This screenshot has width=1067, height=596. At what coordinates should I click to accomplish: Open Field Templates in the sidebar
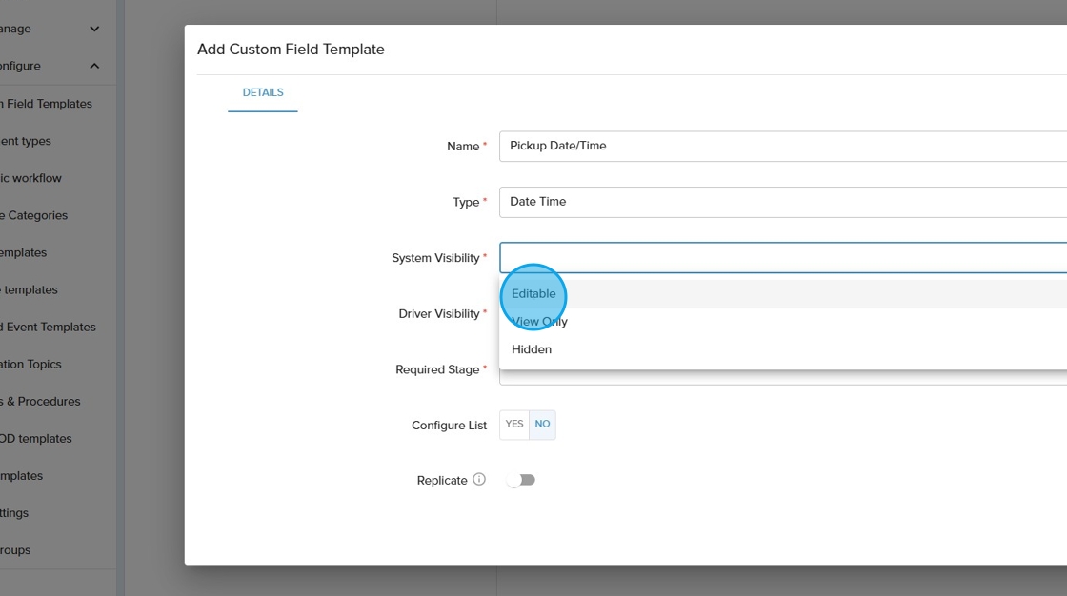(48, 104)
